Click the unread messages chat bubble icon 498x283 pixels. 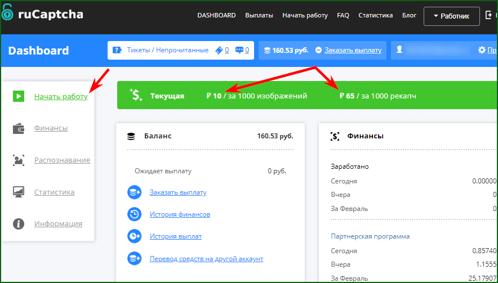point(239,50)
